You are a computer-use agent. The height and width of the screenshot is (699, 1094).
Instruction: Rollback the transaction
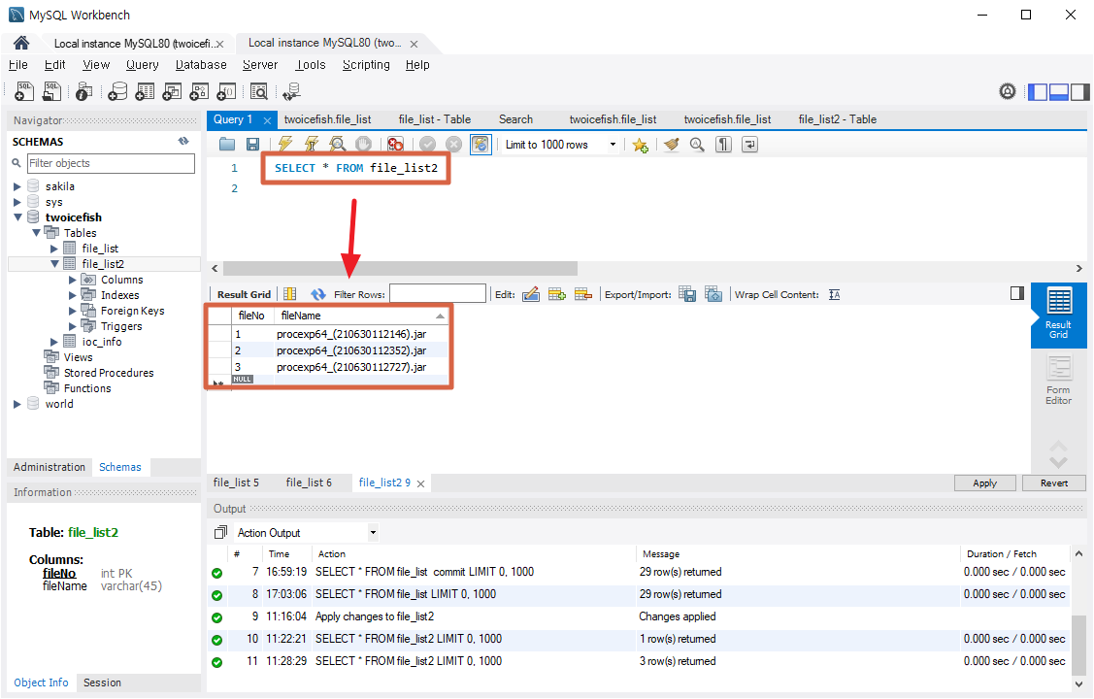(453, 145)
